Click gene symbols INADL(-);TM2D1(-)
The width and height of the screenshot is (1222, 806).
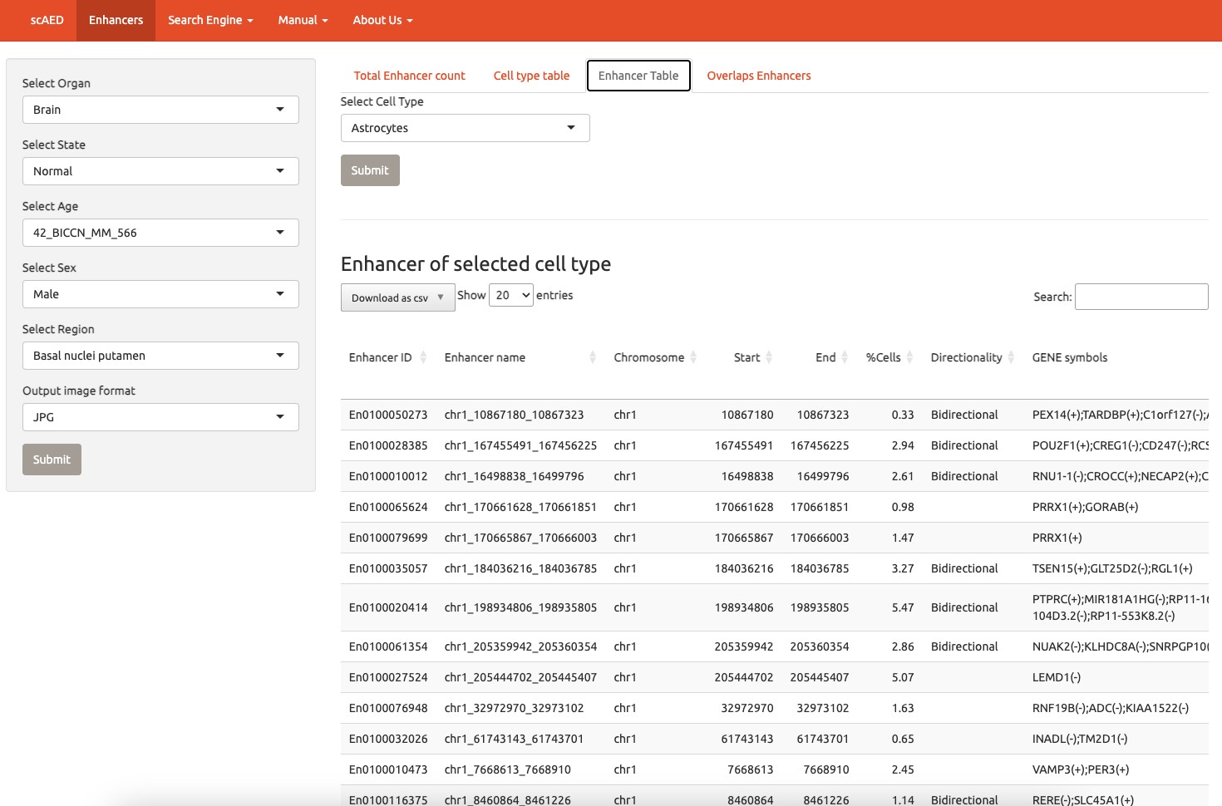(1080, 739)
